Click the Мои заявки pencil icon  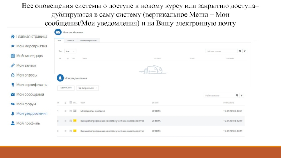13,65
